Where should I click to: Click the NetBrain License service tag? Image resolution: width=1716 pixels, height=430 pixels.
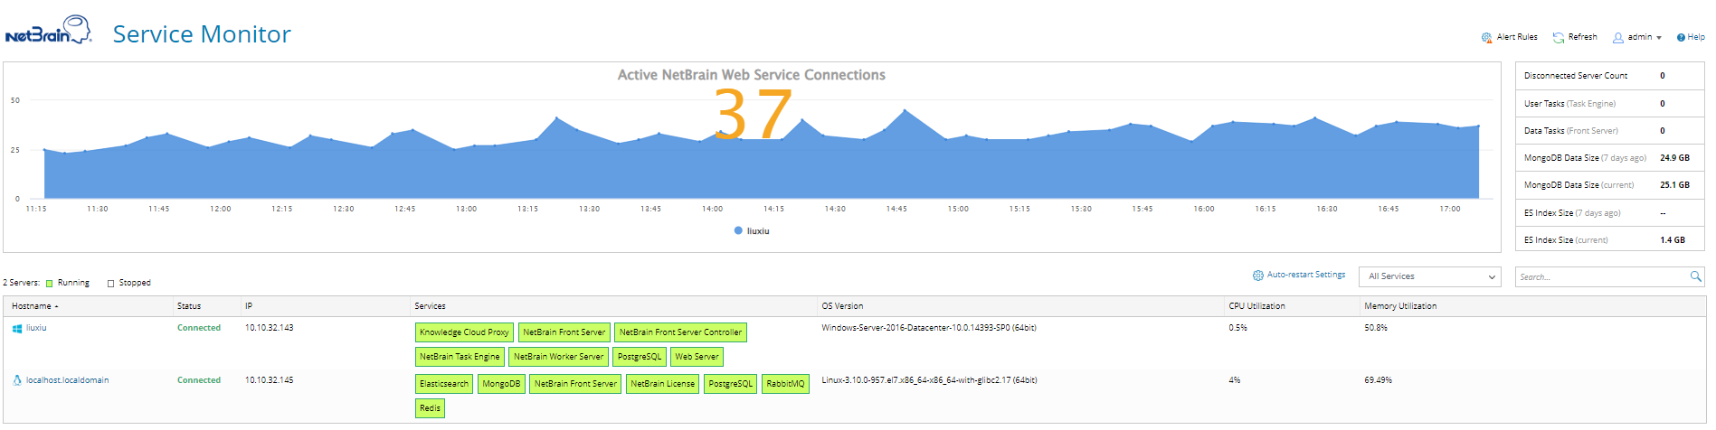point(663,384)
